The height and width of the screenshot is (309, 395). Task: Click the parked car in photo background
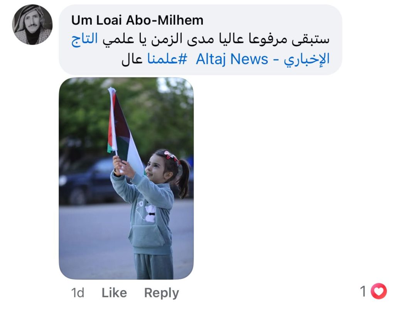coord(86,181)
